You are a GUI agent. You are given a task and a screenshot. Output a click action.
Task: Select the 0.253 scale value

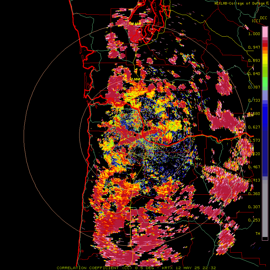click(254, 220)
